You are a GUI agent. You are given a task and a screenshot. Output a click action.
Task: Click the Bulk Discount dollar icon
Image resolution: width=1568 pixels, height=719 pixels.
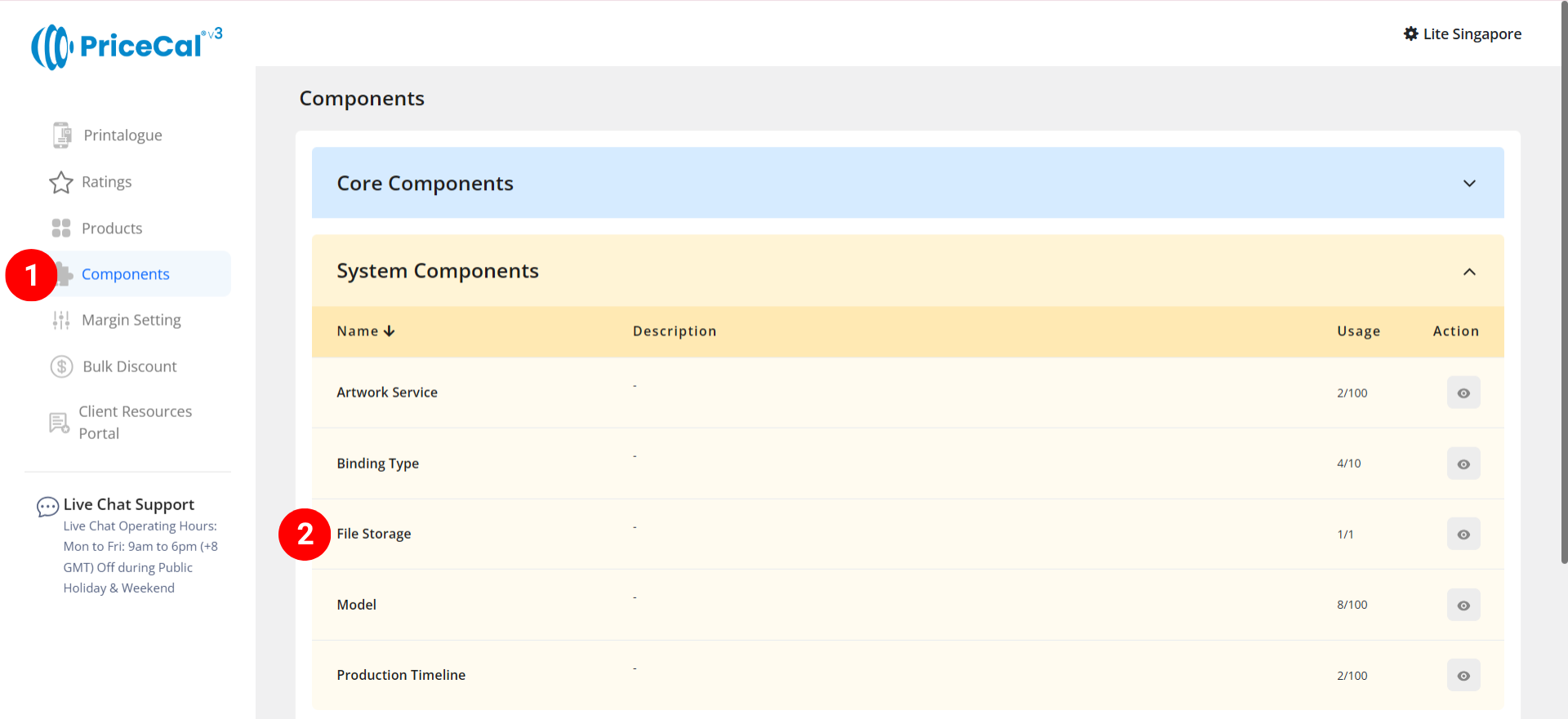pos(62,367)
